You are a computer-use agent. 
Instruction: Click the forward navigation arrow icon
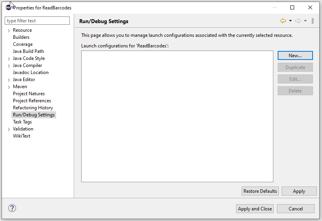tap(298, 21)
